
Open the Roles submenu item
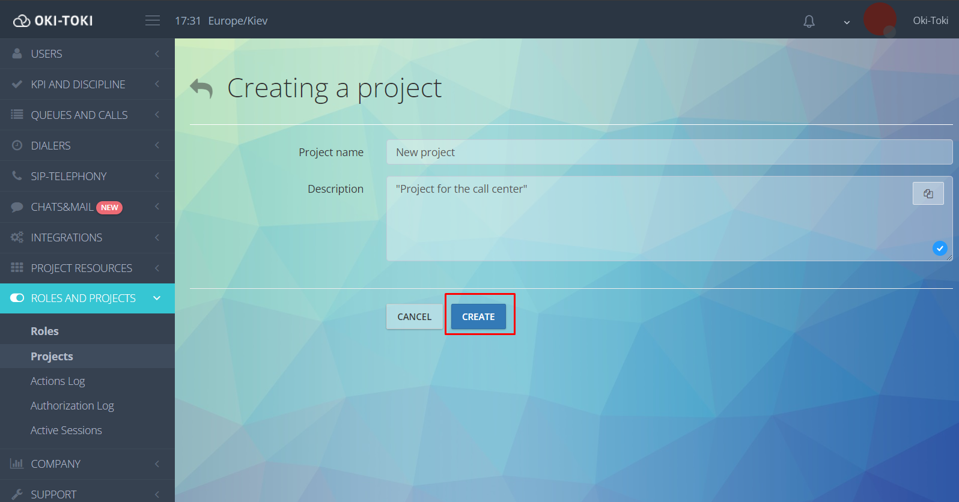[45, 331]
